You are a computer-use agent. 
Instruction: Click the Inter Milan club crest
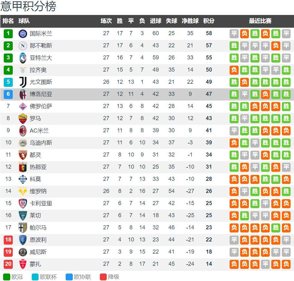23,34
